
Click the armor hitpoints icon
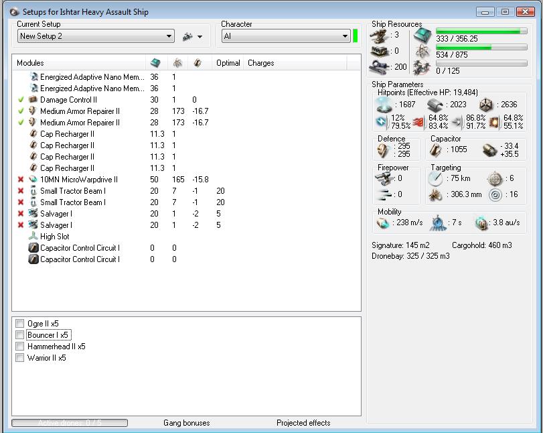tap(435, 105)
